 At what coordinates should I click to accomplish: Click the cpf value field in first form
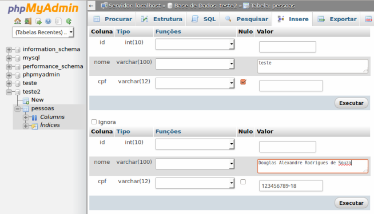[x=291, y=86]
